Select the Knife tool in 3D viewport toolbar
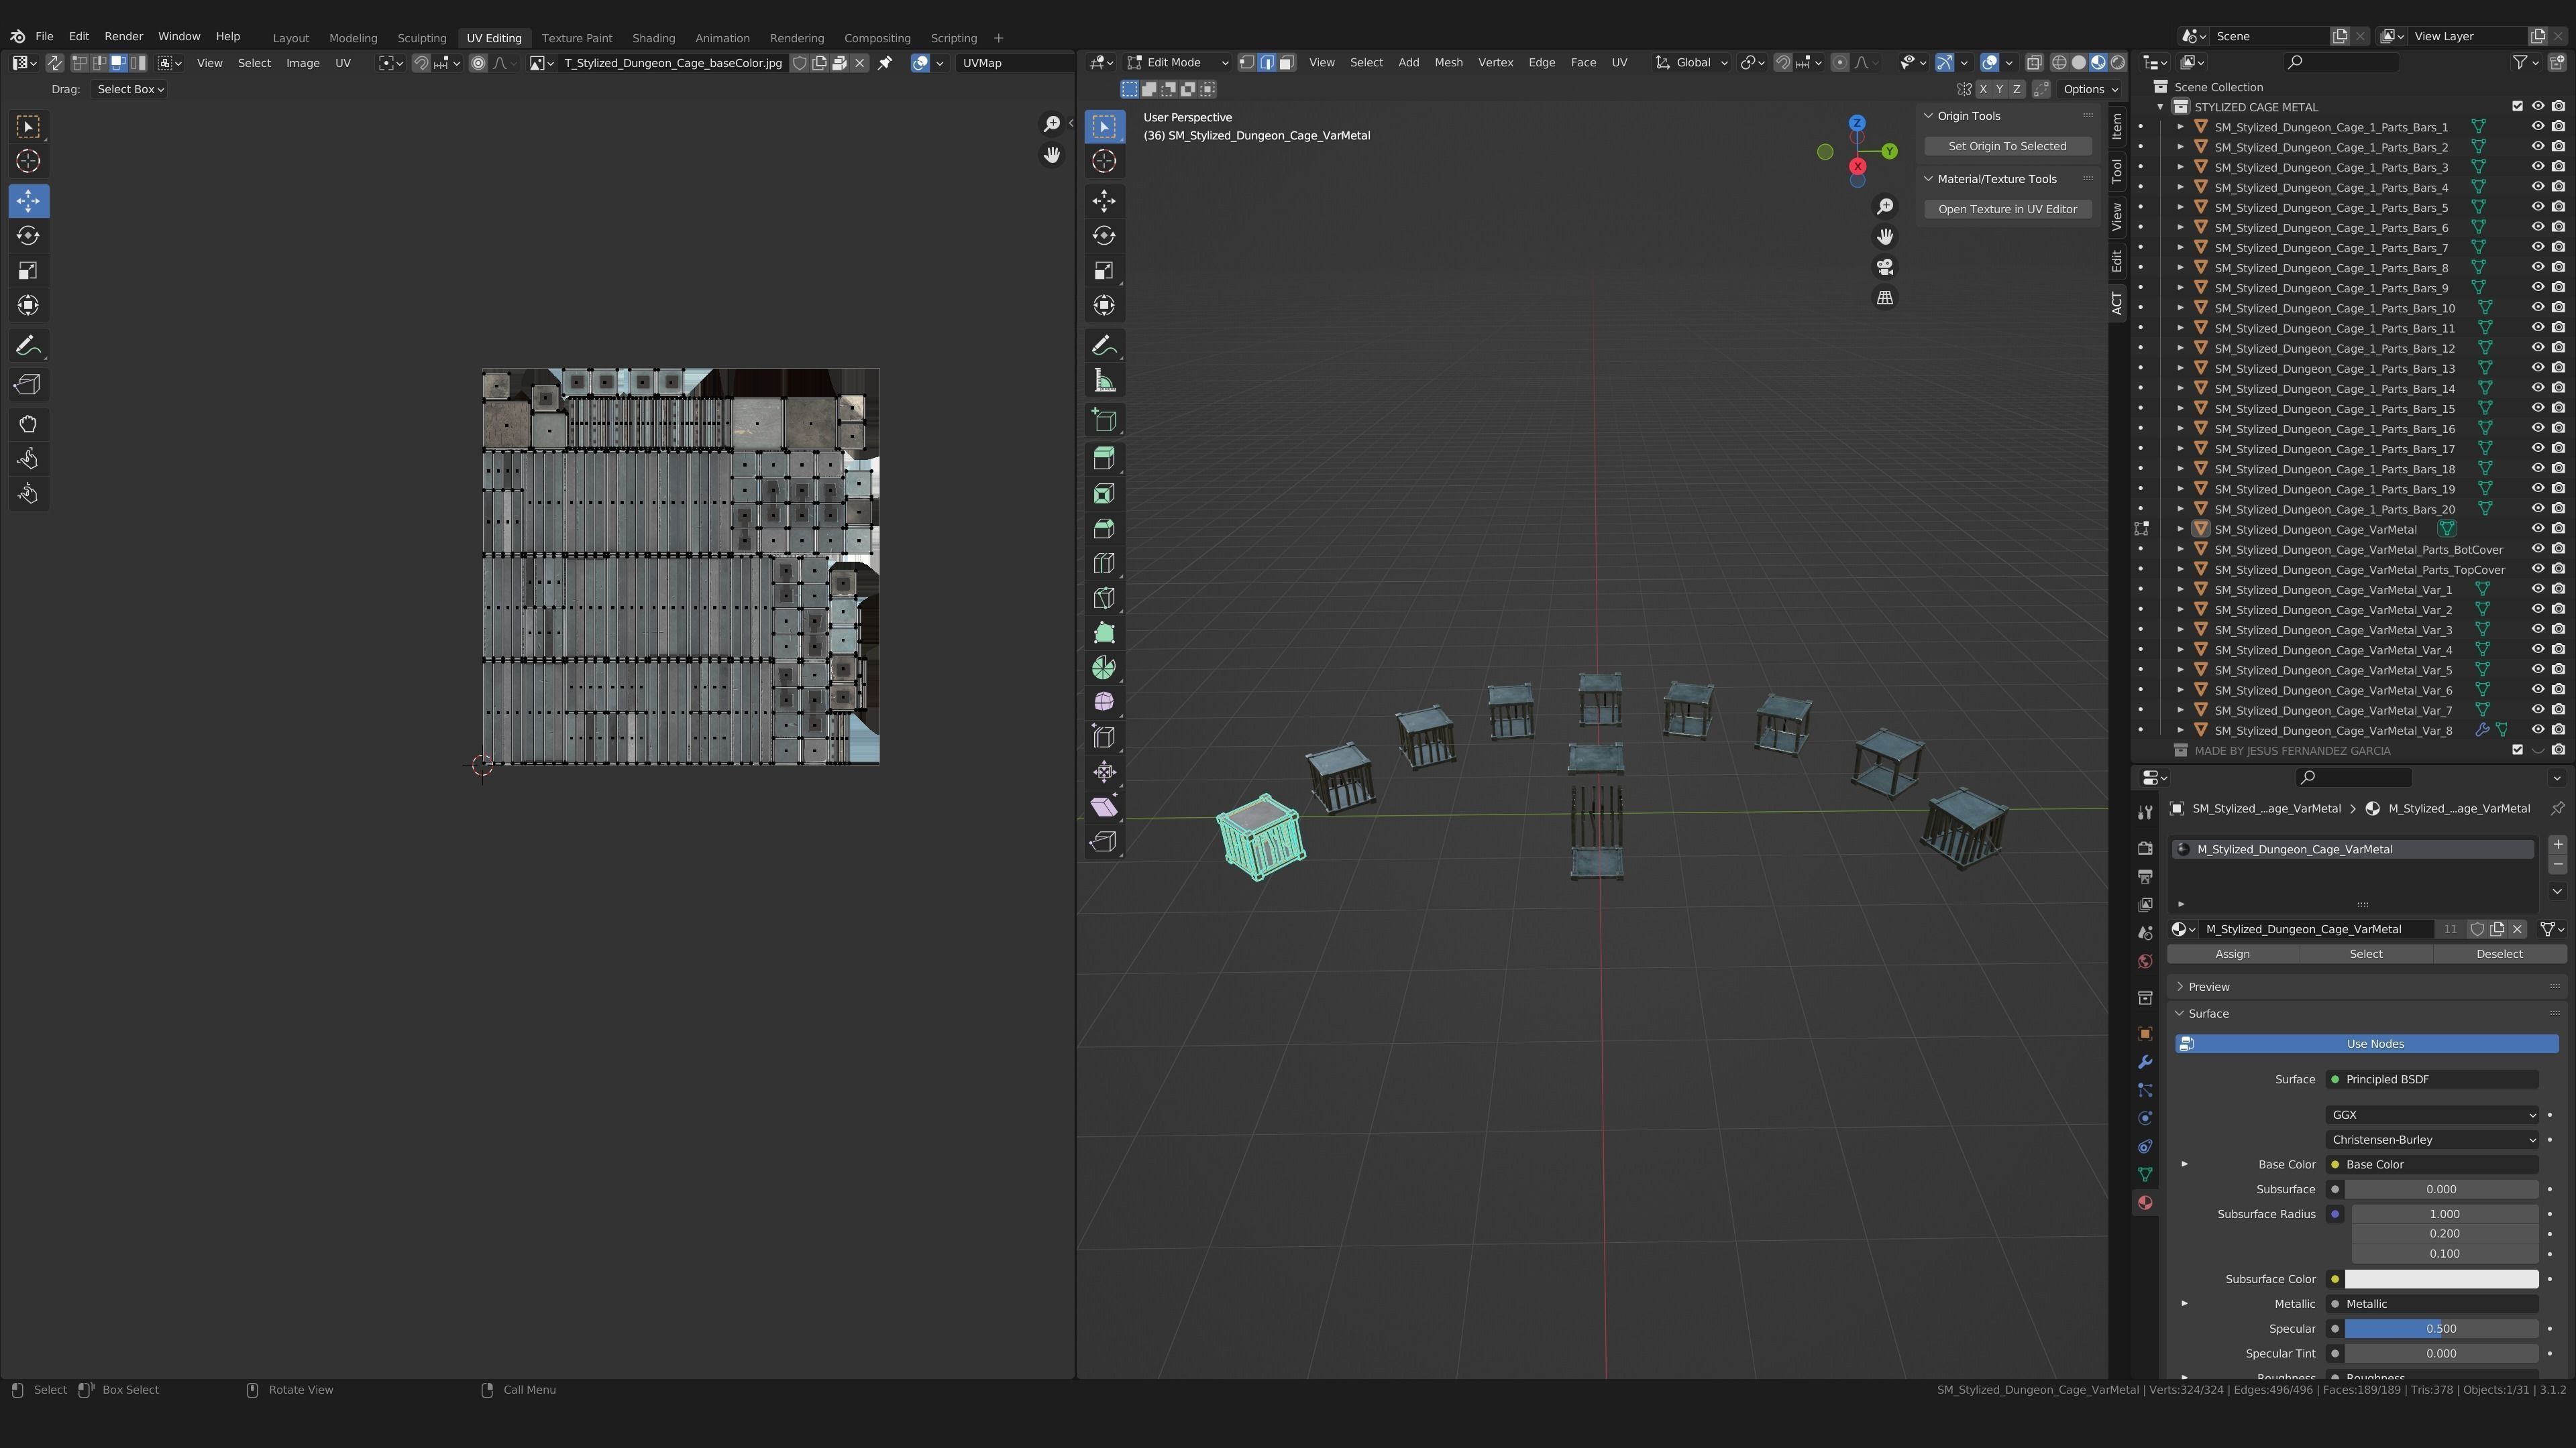Screen dimensions: 2576x1448 pyautogui.click(x=1104, y=599)
